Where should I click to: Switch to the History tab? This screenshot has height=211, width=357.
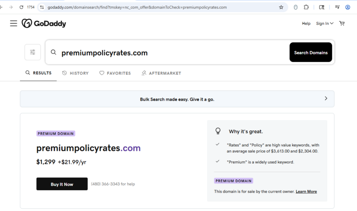(75, 73)
